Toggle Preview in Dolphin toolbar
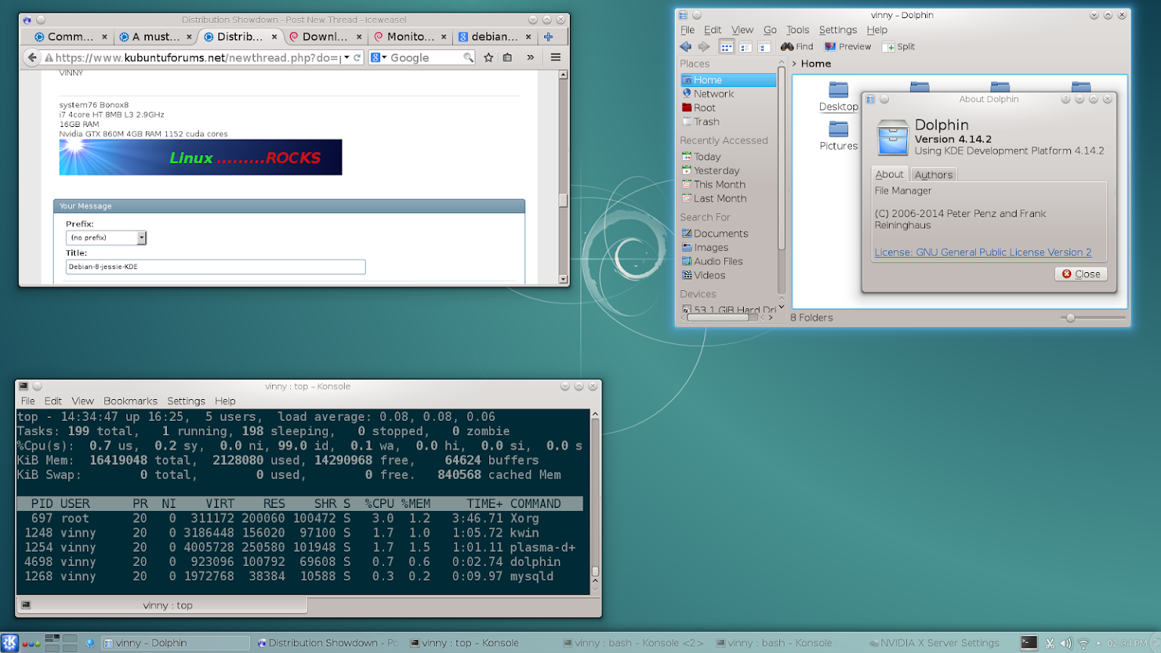1161x653 pixels. click(847, 47)
